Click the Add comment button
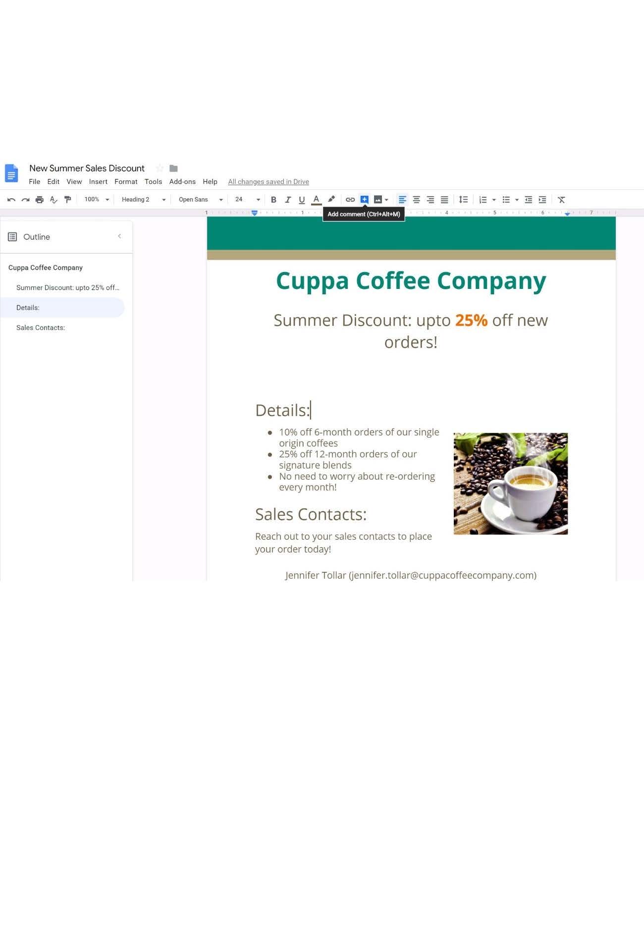Viewport: 644px width, 947px height. [x=364, y=200]
